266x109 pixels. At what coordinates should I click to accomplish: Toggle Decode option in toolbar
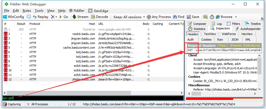pyautogui.click(x=99, y=17)
